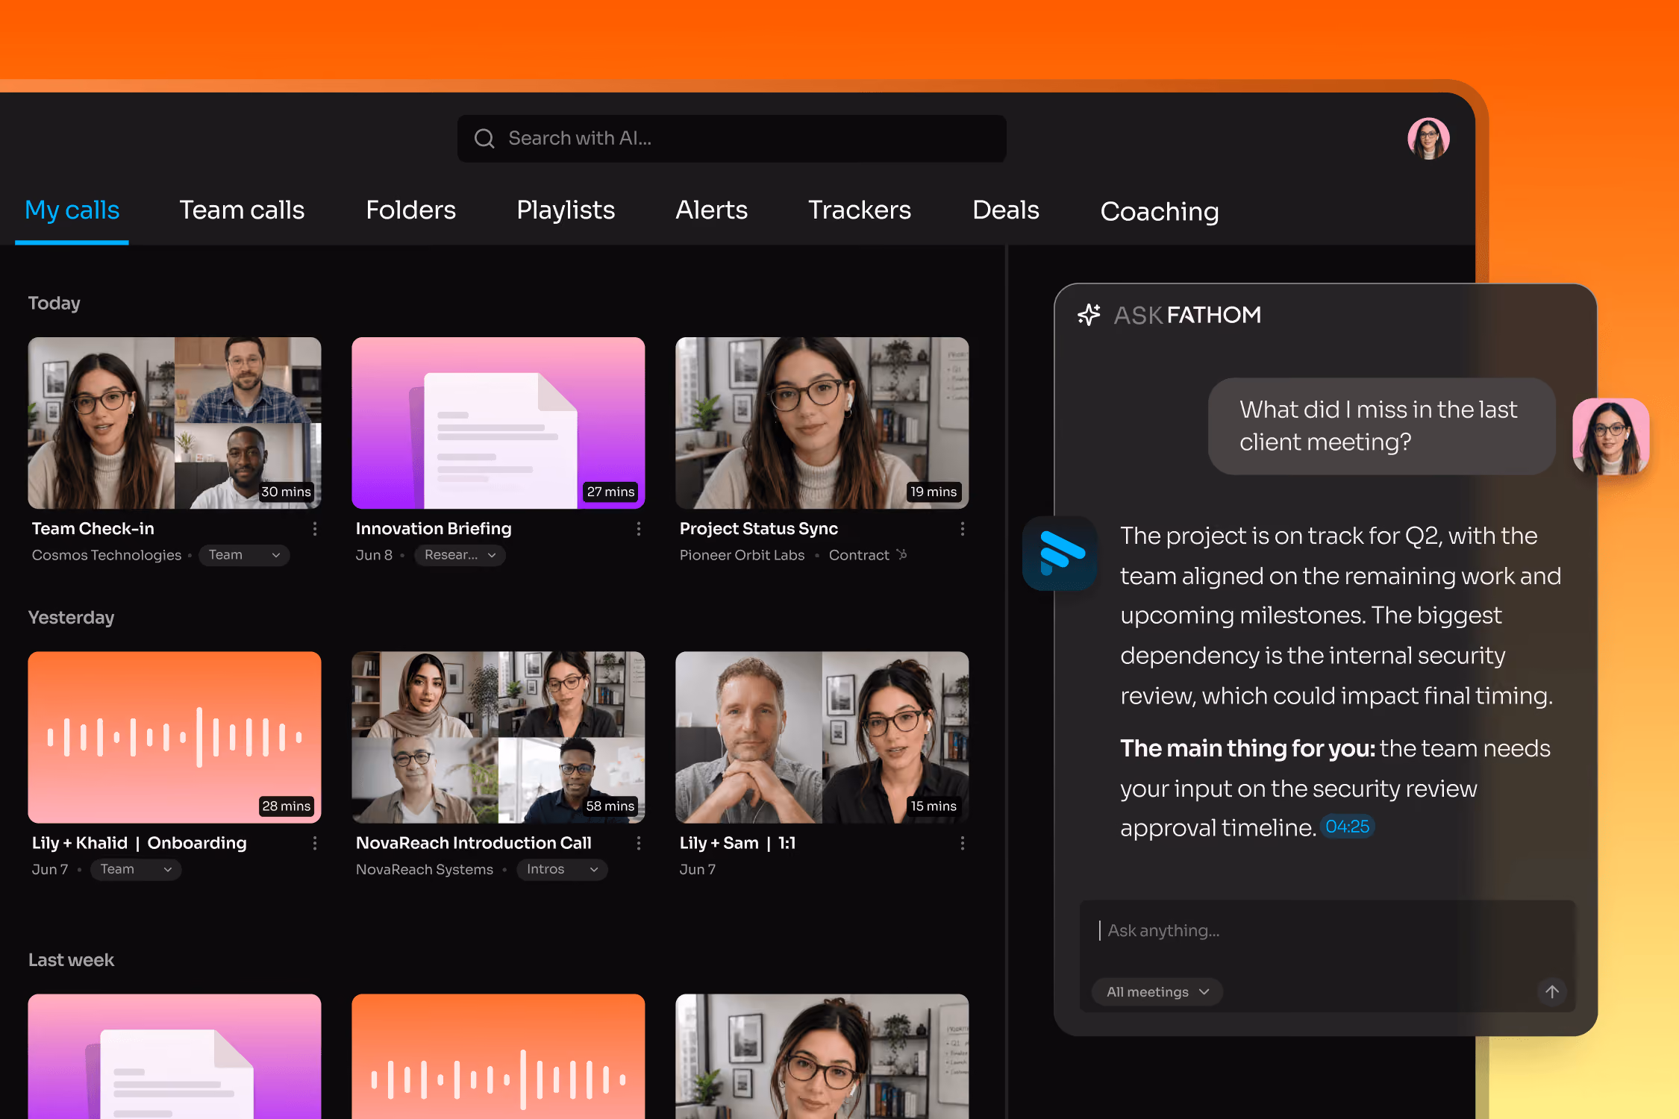1679x1119 pixels.
Task: Open last week's orange waveform thumbnail
Action: (498, 1056)
